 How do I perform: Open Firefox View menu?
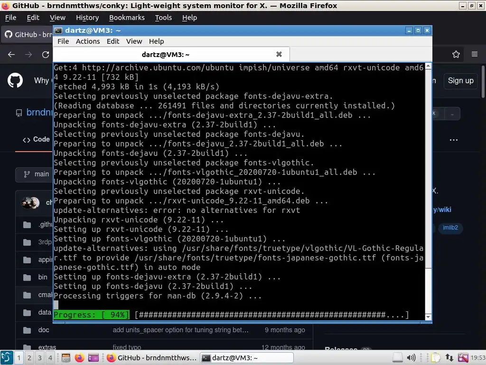pos(57,18)
